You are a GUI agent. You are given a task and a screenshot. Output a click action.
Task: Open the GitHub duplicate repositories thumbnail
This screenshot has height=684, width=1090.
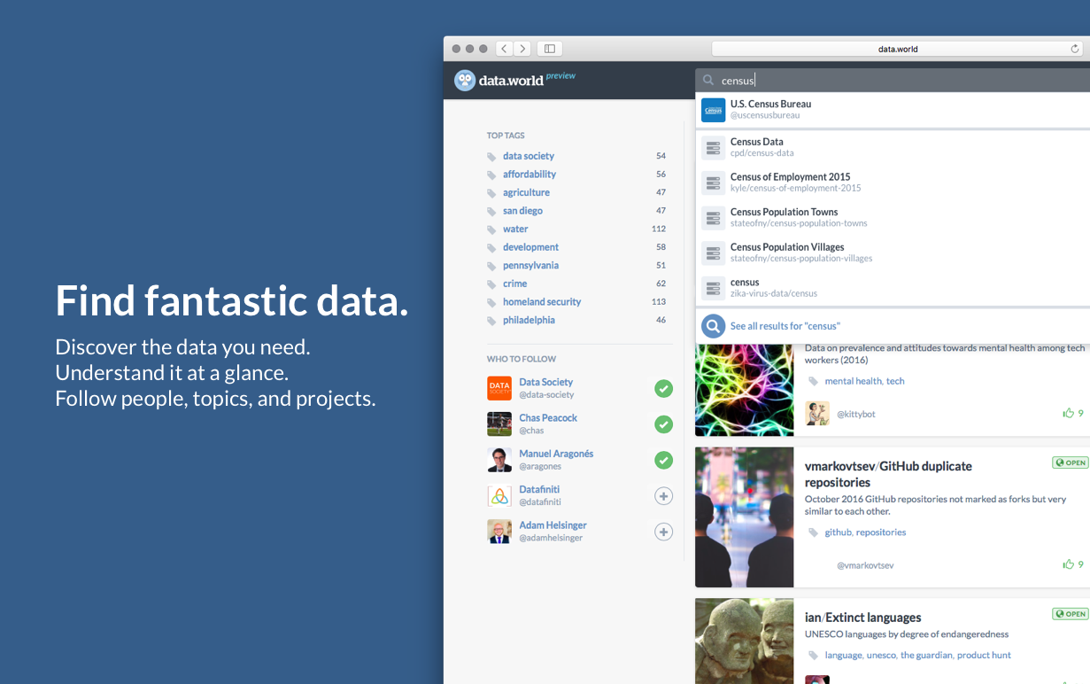pyautogui.click(x=744, y=517)
